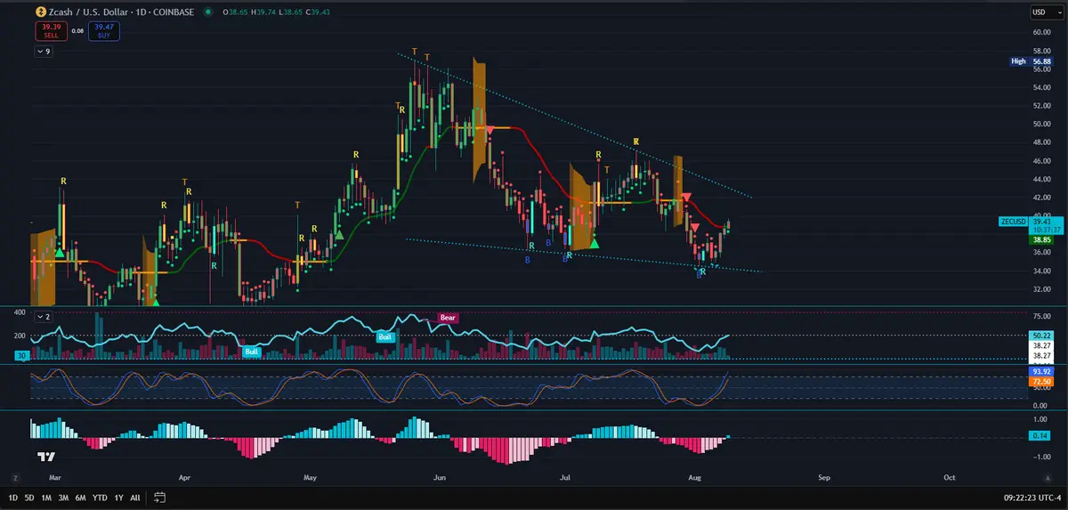Click the orange 72.50 stochastic value tag
This screenshot has height=510, width=1068.
pos(1040,381)
